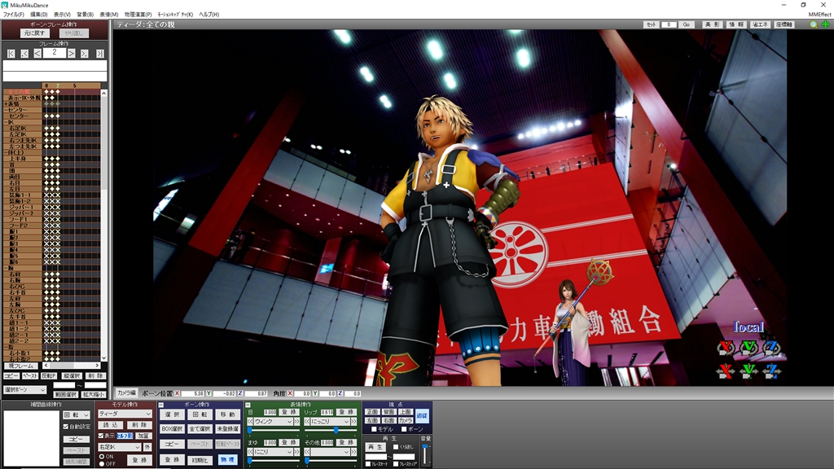Screen dimensions: 834x469
Task: Open the にこり brow morph dropdown
Action: pos(274,451)
